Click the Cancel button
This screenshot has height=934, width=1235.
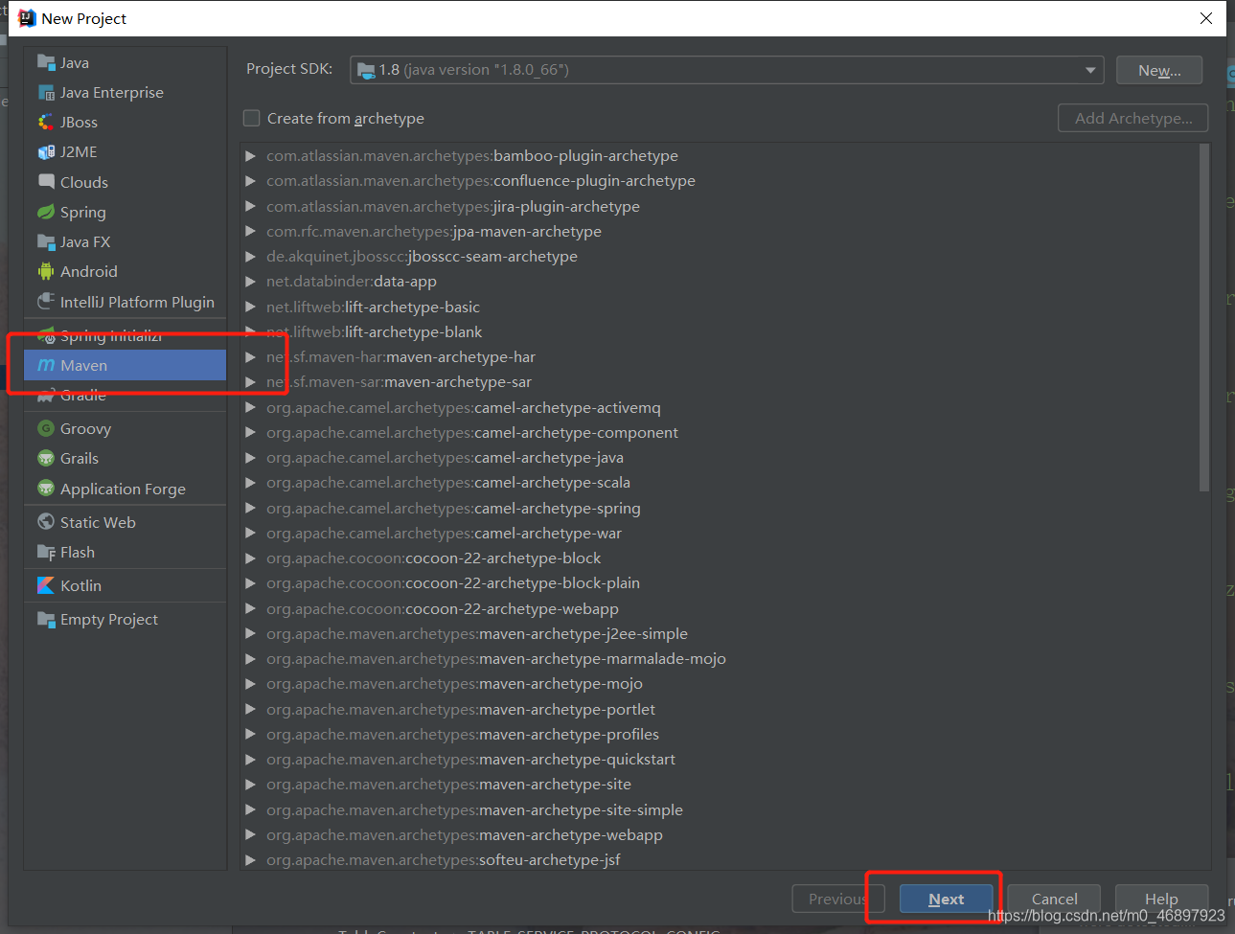pyautogui.click(x=1054, y=899)
